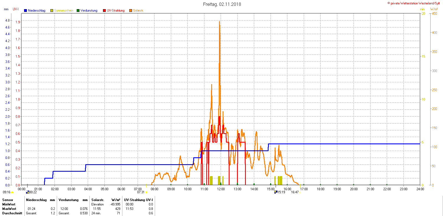Click the chart title Freitag, 02.11.2018
The height and width of the screenshot is (216, 443).
point(222,4)
